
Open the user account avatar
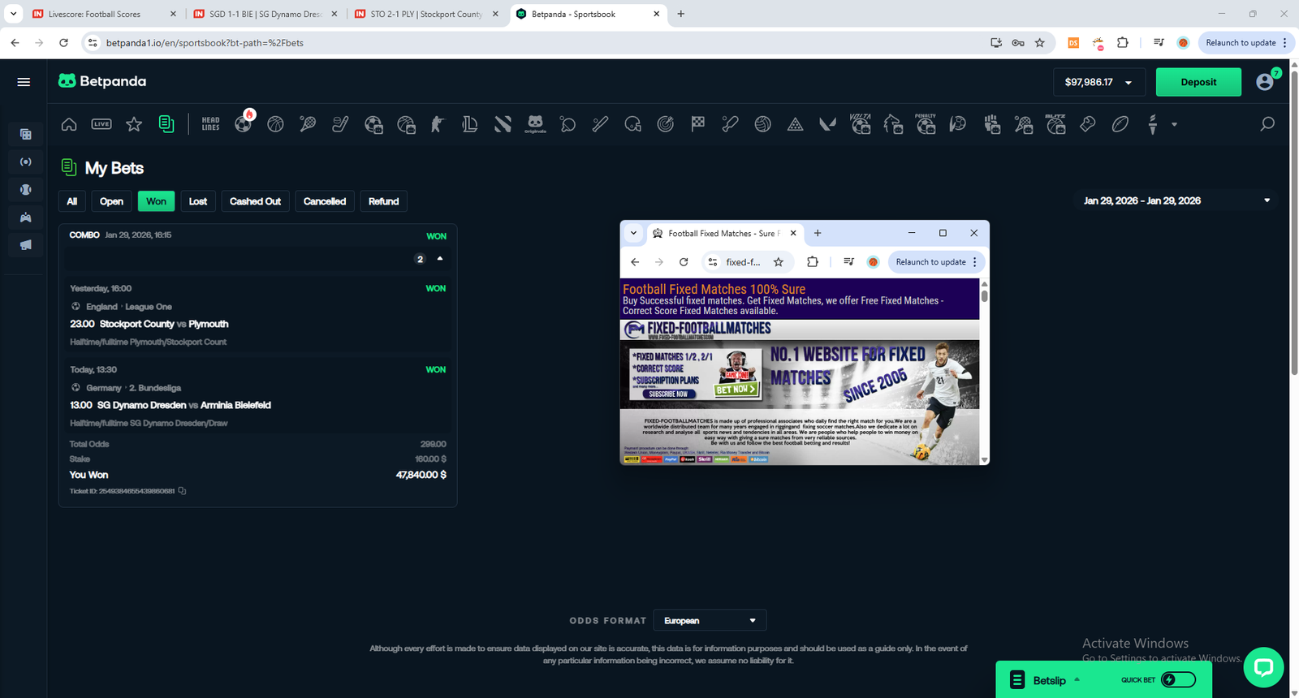pos(1264,82)
